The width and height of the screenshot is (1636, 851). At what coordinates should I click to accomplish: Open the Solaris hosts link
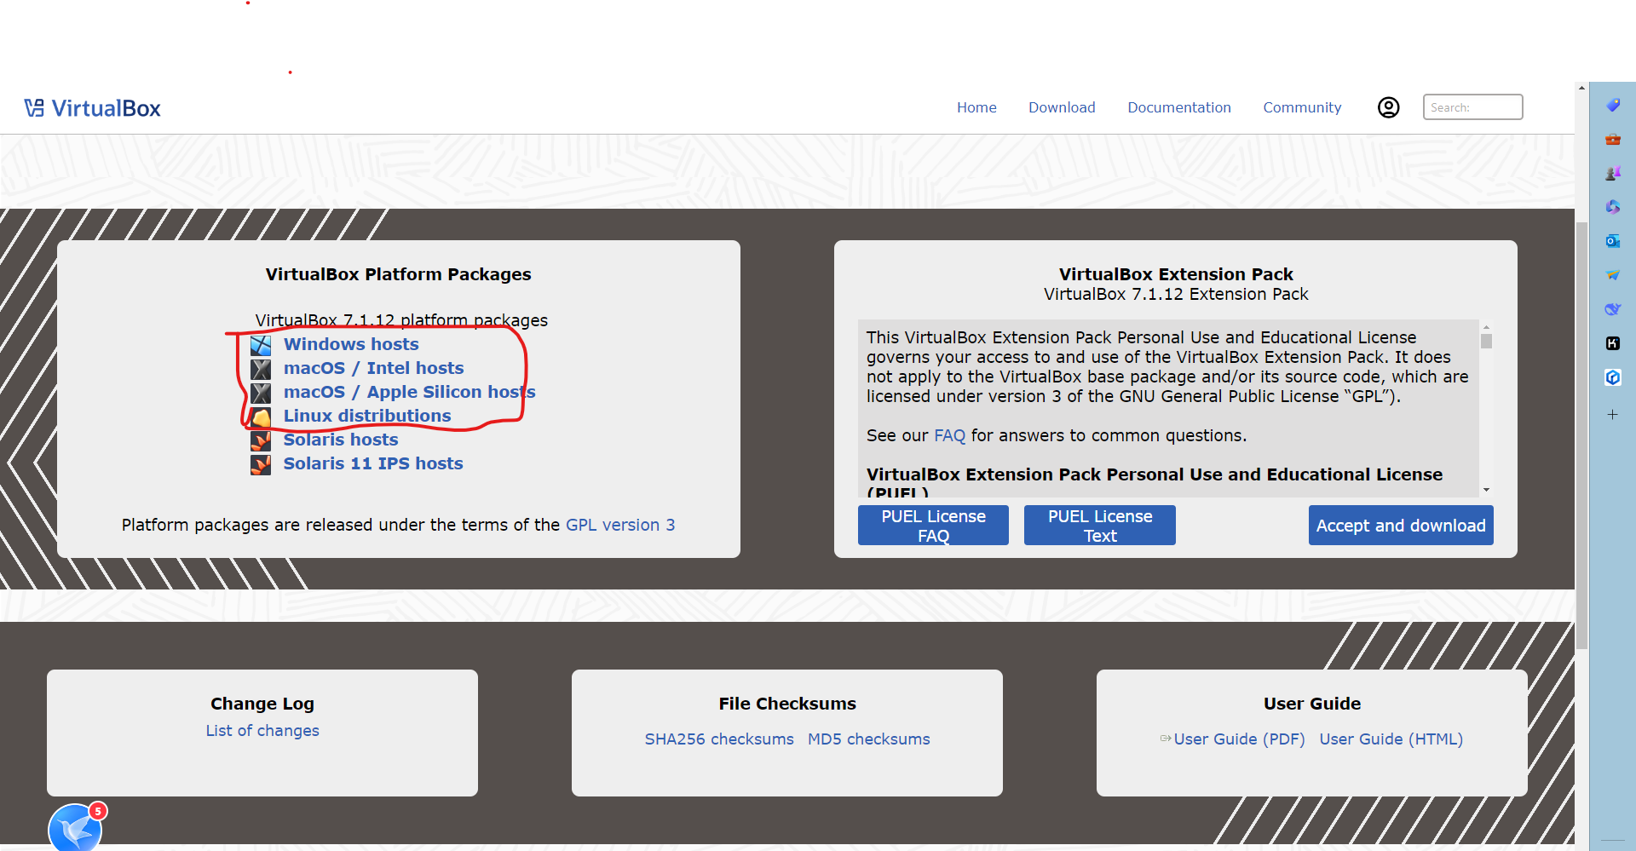tap(341, 440)
